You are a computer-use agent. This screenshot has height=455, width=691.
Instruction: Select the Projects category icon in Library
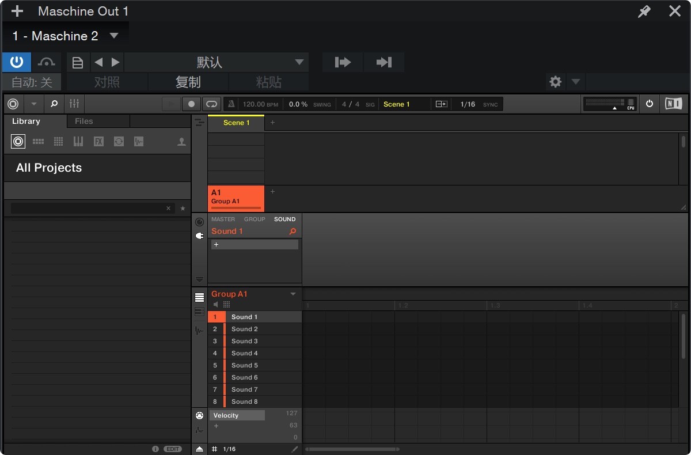18,141
